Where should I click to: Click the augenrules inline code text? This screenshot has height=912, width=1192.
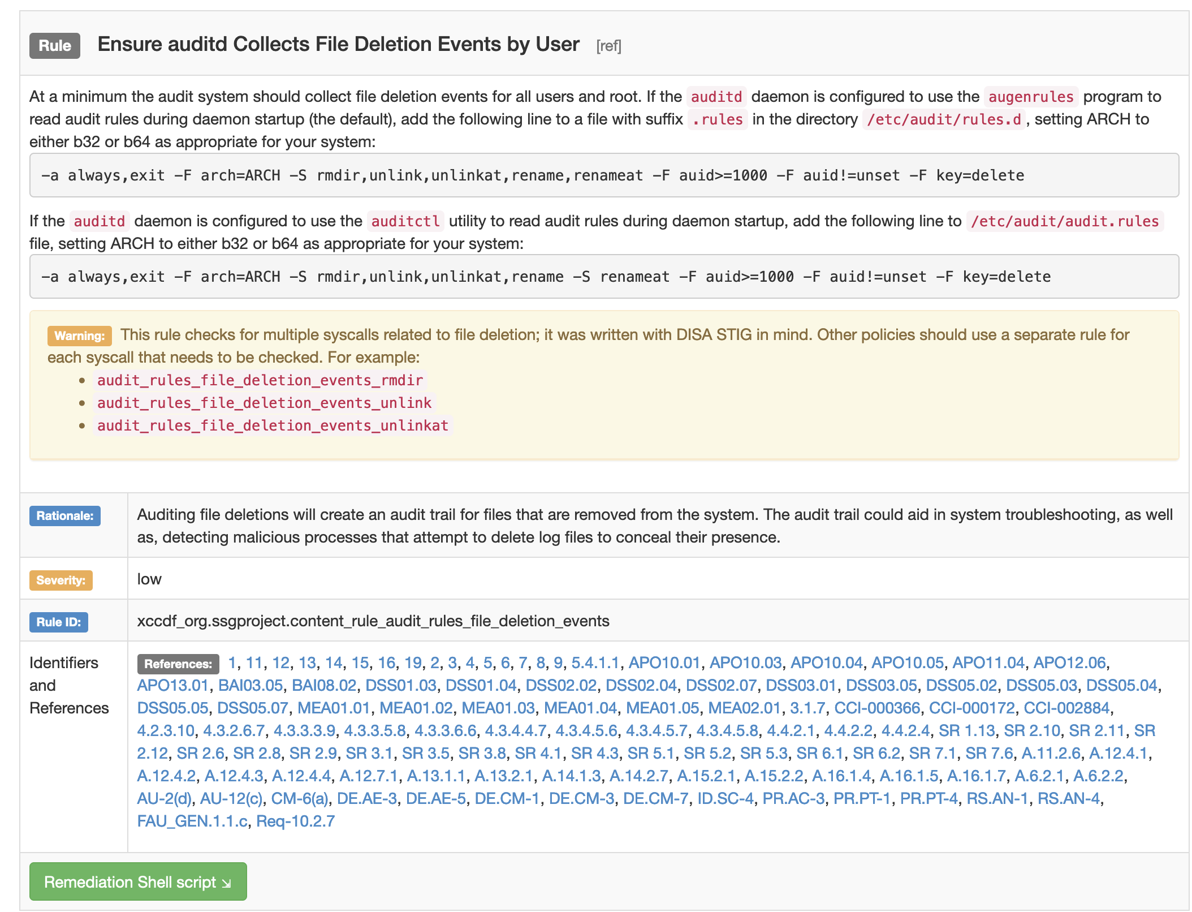pos(1031,97)
